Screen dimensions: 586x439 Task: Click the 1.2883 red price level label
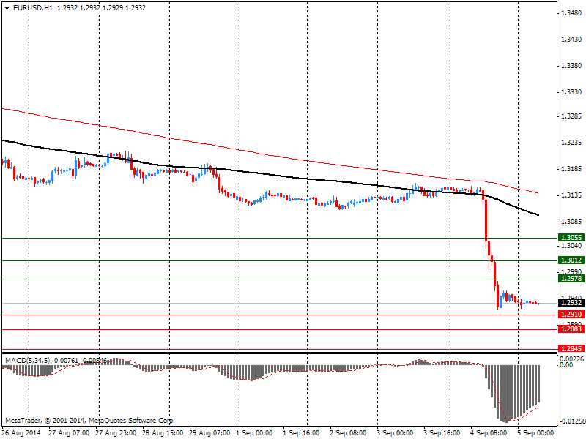pyautogui.click(x=571, y=329)
